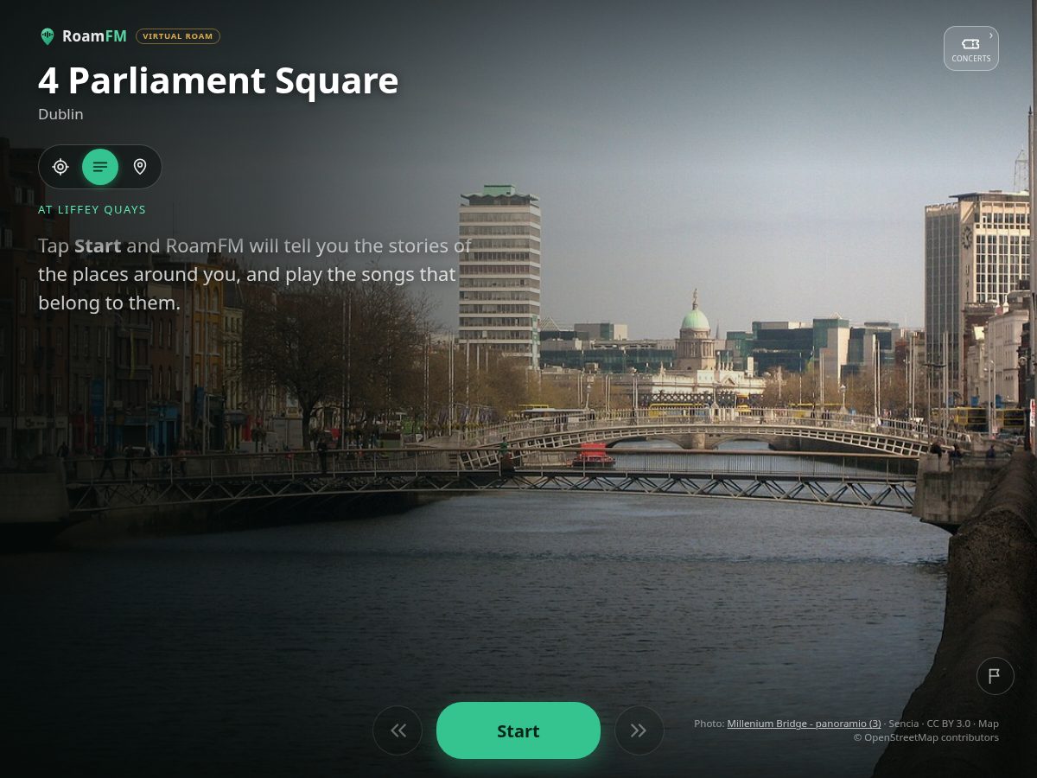This screenshot has width=1037, height=778.
Task: Click the Dublin subtitle text
Action: coord(60,114)
